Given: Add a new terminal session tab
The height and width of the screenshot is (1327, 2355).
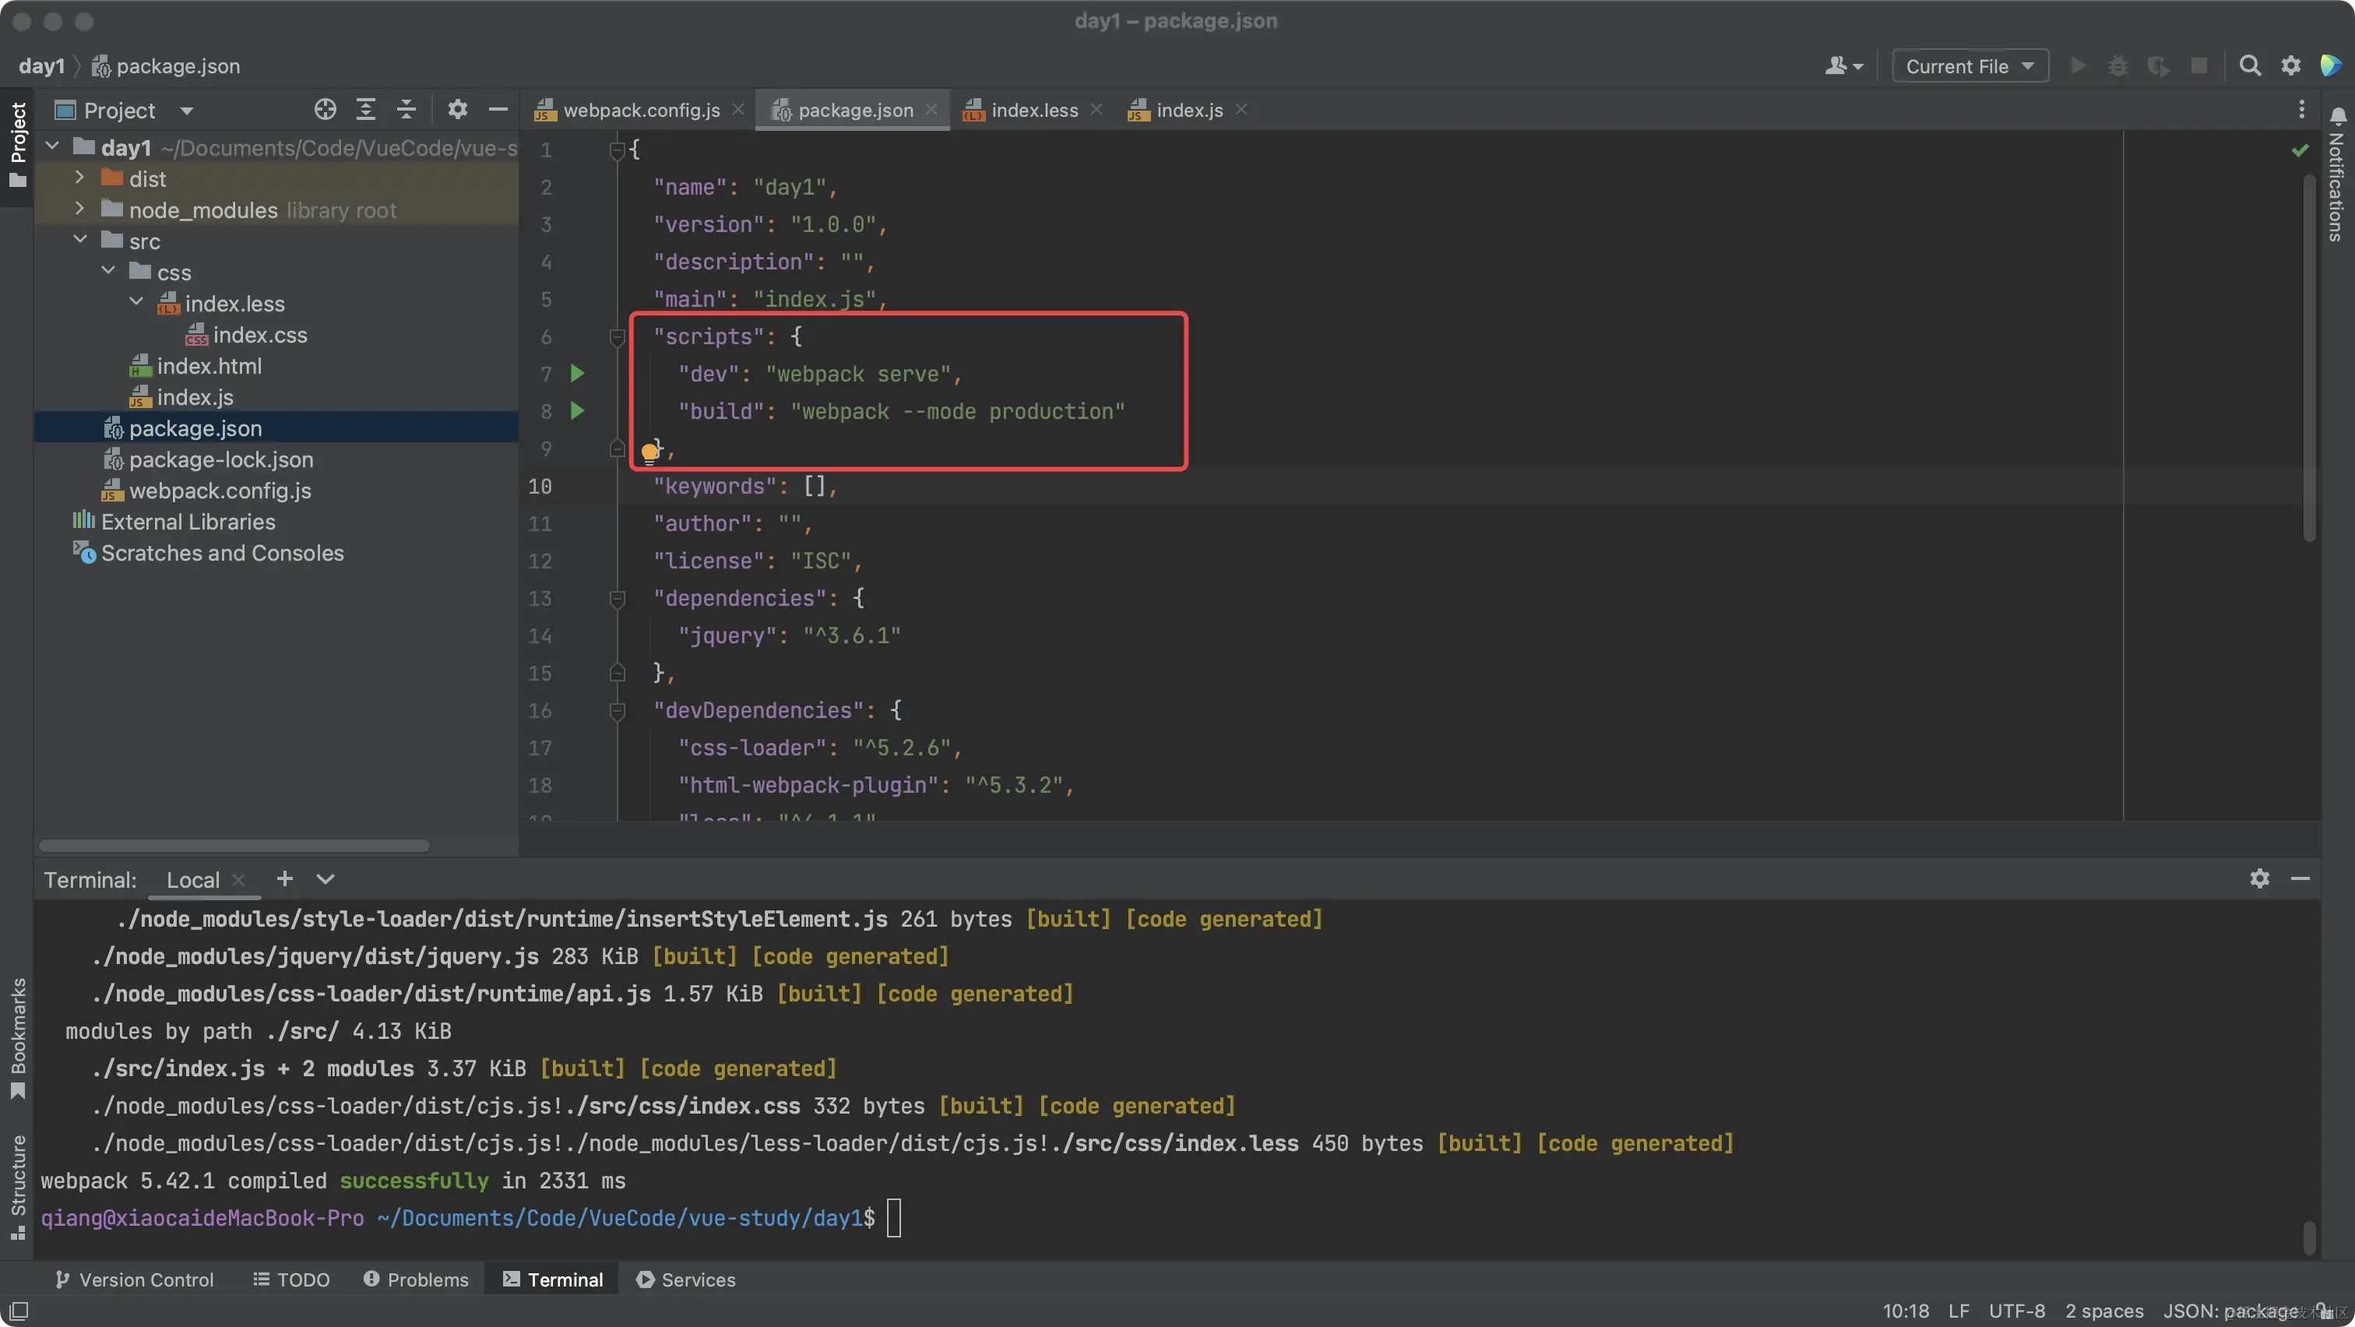Looking at the screenshot, I should [284, 878].
